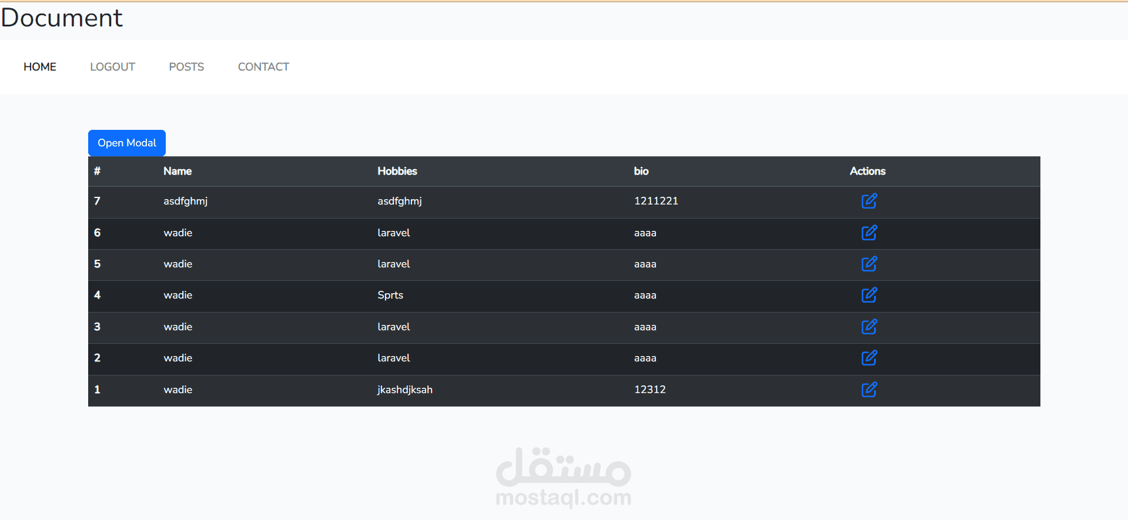This screenshot has height=520, width=1128.
Task: Select wadie name in row 1
Action: coord(178,390)
